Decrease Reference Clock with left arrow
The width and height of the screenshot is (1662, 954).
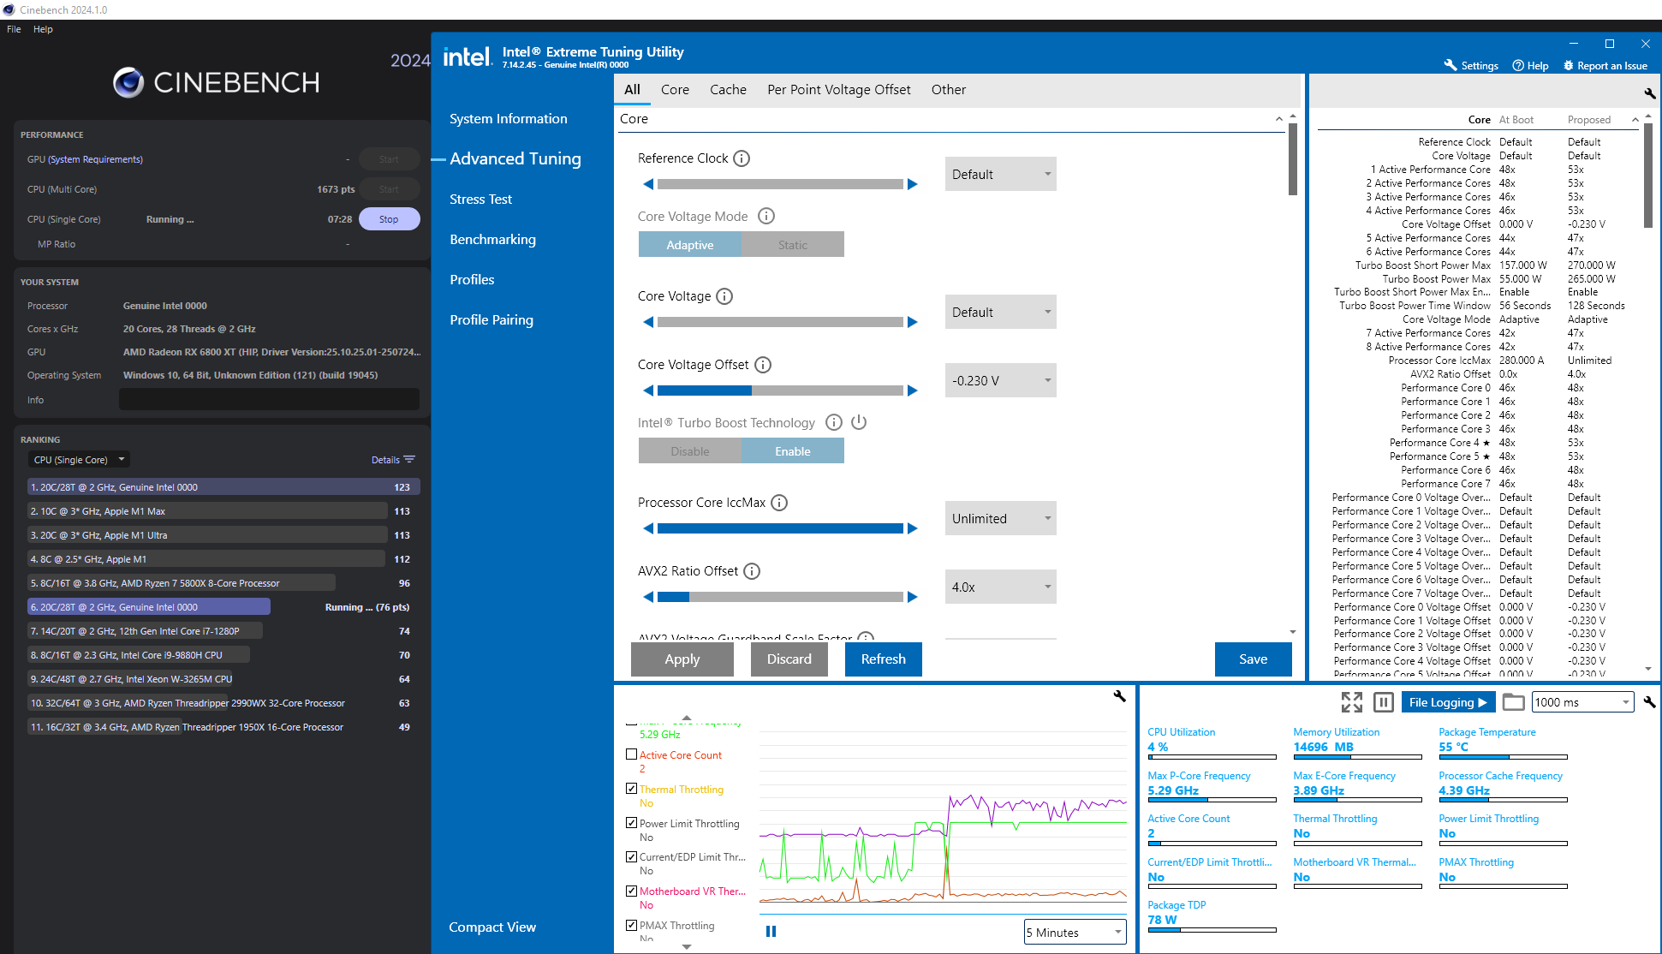[648, 184]
